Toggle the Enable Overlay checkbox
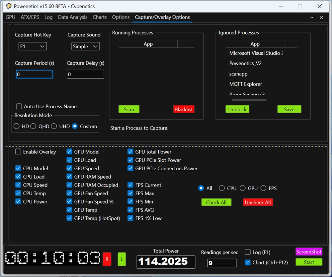The image size is (332, 277). tap(18, 152)
